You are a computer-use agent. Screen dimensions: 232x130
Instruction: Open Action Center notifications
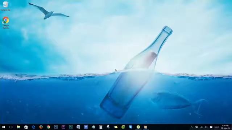211,127
